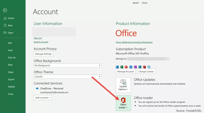The width and height of the screenshot is (204, 113).
Task: Open the Print page
Action: [10, 65]
